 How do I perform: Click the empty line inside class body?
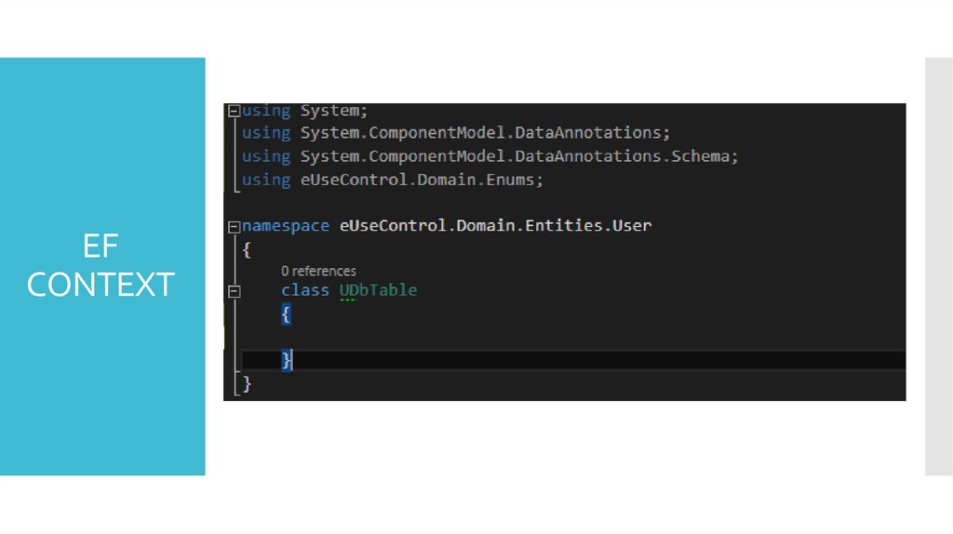pos(573,337)
